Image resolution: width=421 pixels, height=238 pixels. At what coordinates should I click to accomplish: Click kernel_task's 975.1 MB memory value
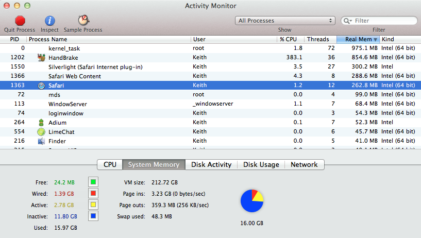[x=365, y=48]
